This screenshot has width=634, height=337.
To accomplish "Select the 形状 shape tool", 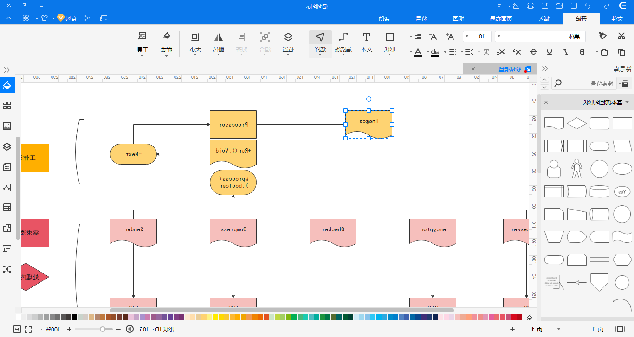I will coord(390,43).
